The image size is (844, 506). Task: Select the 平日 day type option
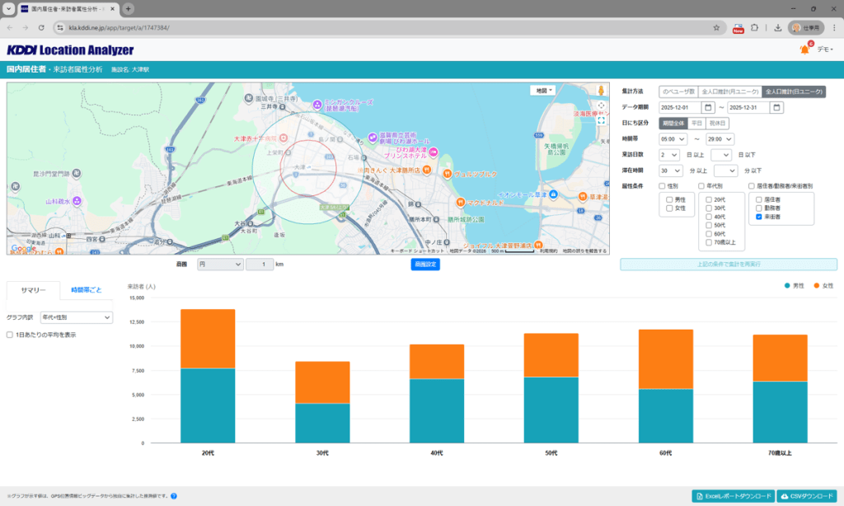pyautogui.click(x=696, y=123)
